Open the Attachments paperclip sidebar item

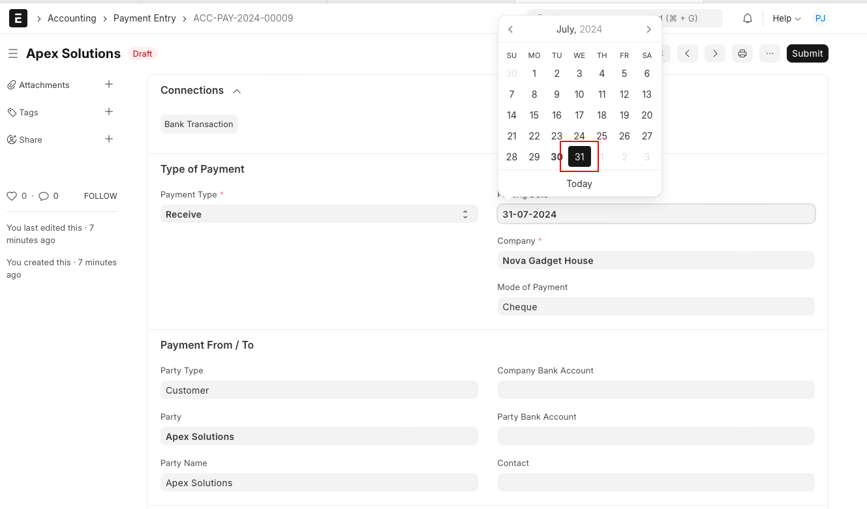(11, 85)
